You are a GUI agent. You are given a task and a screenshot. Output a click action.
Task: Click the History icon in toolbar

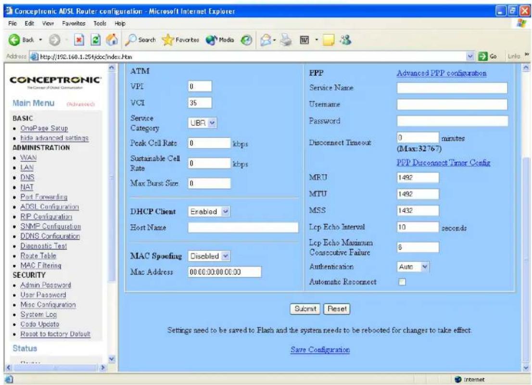point(246,40)
